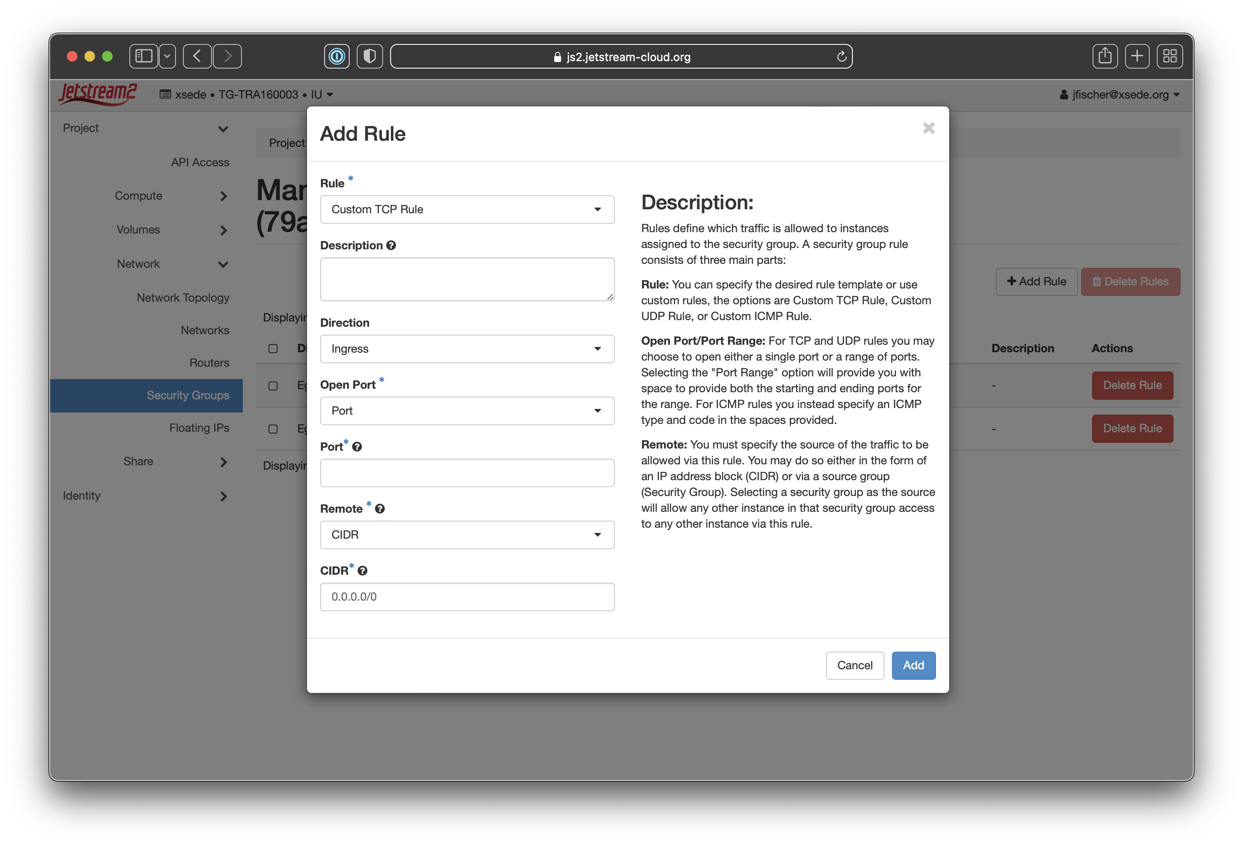Open the Rule dropdown showing Custom TCP Rule
The width and height of the screenshot is (1243, 846).
click(467, 210)
